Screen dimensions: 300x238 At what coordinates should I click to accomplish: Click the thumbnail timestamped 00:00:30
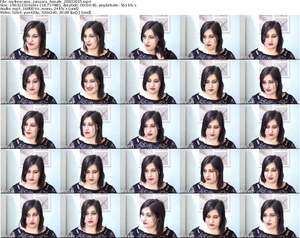150,37
